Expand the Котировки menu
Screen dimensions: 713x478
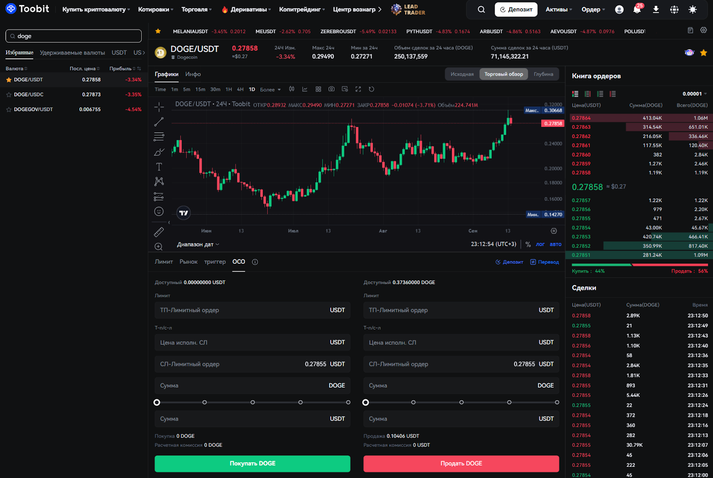pyautogui.click(x=156, y=9)
